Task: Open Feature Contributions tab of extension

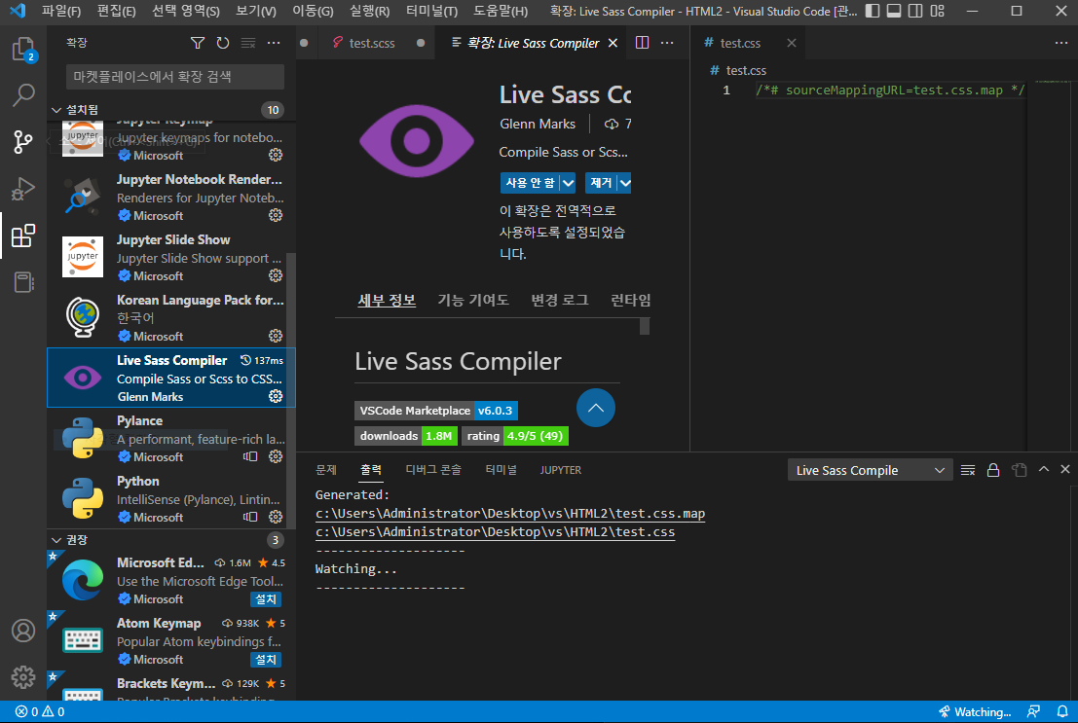Action: [473, 301]
